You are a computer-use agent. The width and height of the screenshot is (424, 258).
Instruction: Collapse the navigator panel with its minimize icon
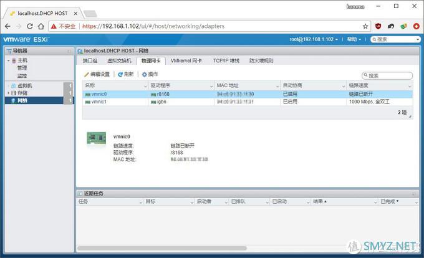(x=69, y=51)
